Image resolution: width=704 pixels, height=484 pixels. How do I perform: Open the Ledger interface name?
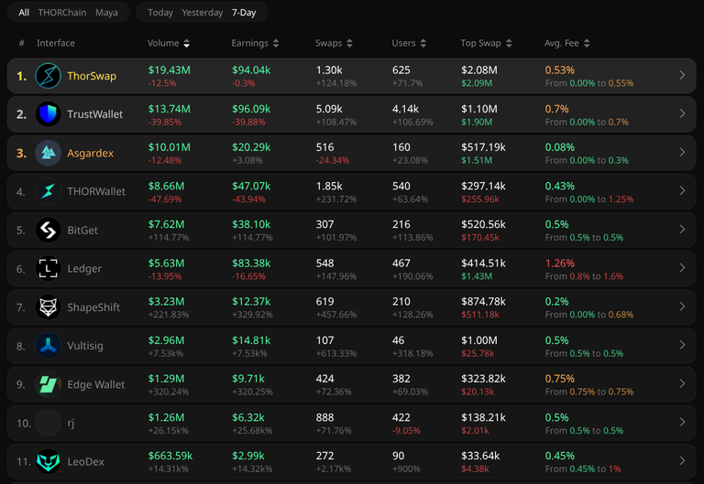84,269
